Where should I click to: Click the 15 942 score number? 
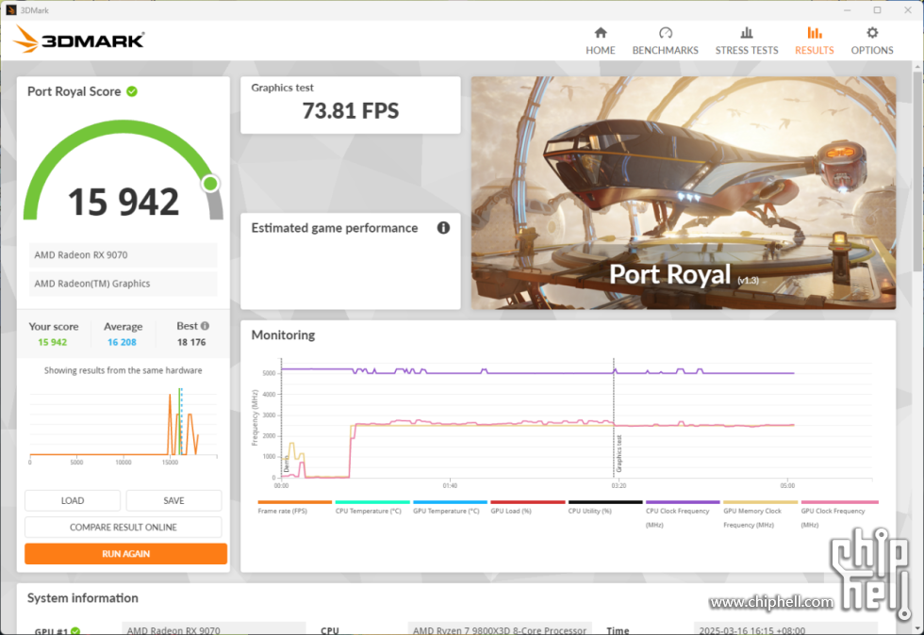point(124,202)
